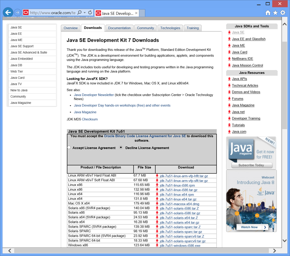Open Java Card link in SDKs list
290x256 pixels.
click(x=240, y=52)
